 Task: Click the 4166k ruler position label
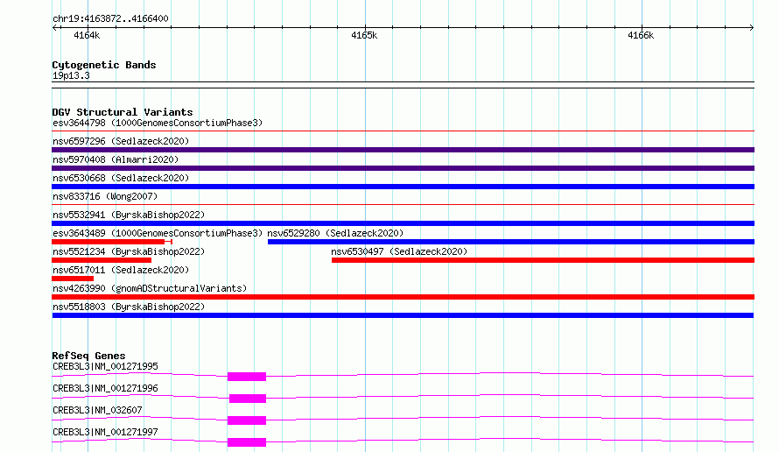click(641, 35)
